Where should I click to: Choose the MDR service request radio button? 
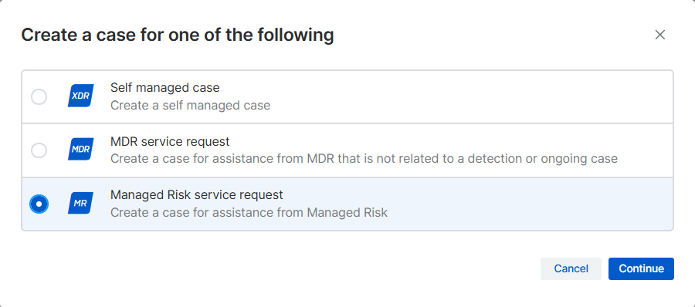tap(39, 150)
